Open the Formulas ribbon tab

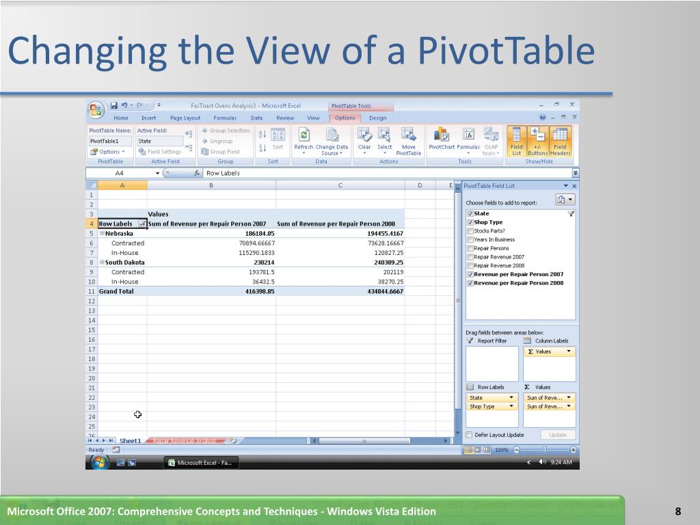225,118
